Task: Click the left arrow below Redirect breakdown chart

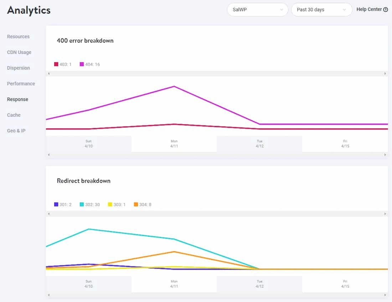Action: [x=48, y=295]
